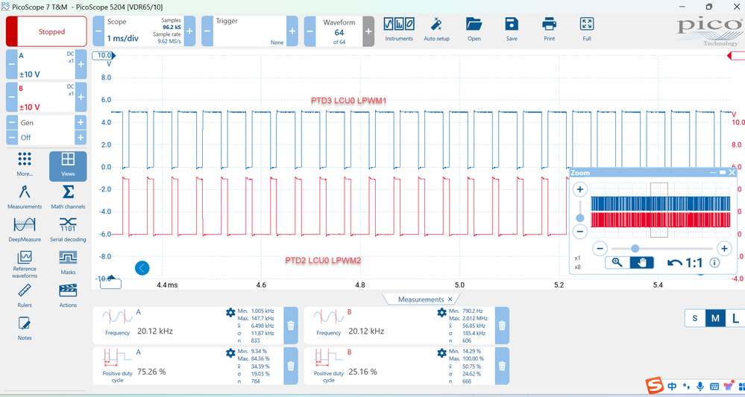
Task: Delete the A Positive duty cycle measurement
Action: pyautogui.click(x=291, y=366)
